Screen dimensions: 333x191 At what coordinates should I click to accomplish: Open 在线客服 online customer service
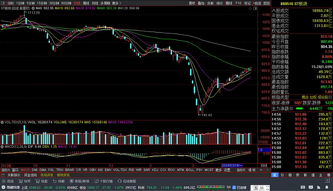coord(127,181)
